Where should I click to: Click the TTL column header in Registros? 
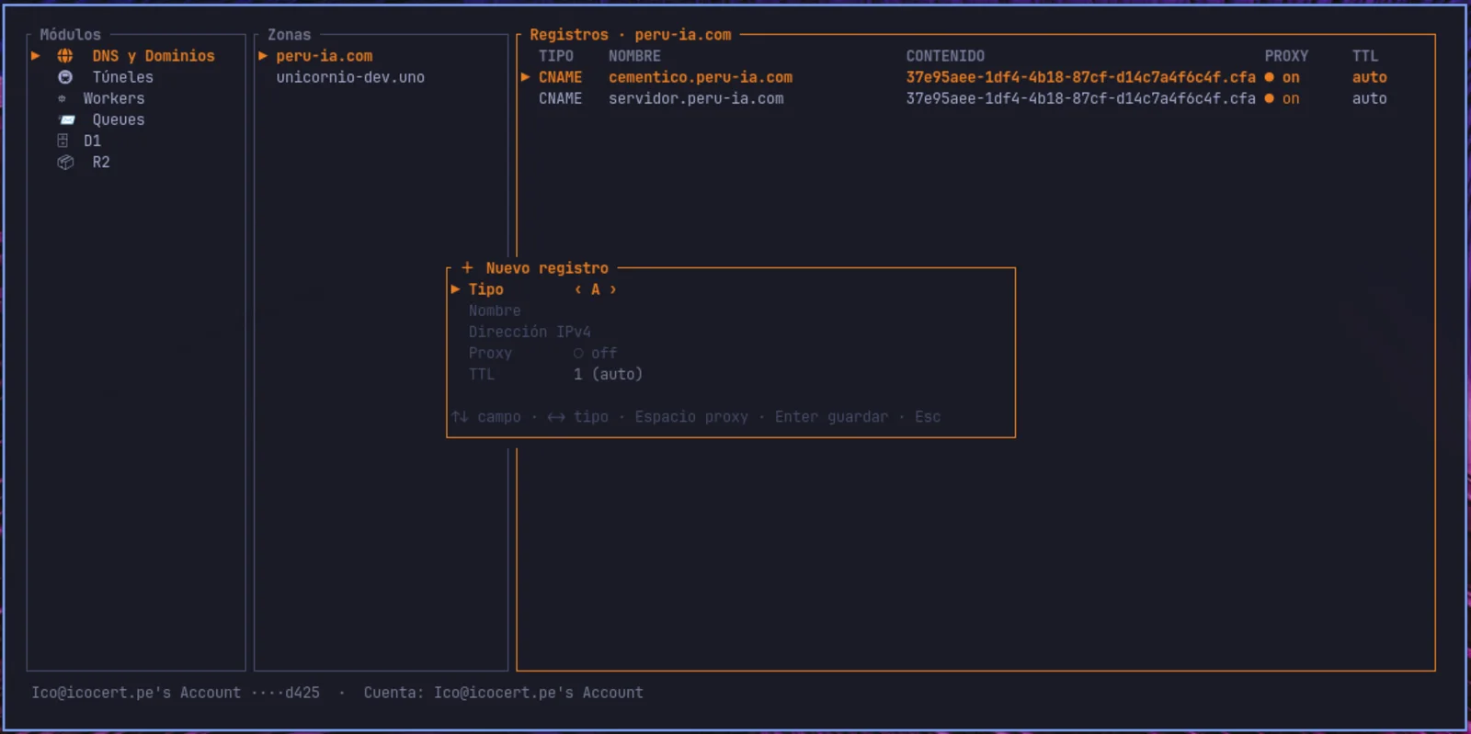[x=1365, y=56]
